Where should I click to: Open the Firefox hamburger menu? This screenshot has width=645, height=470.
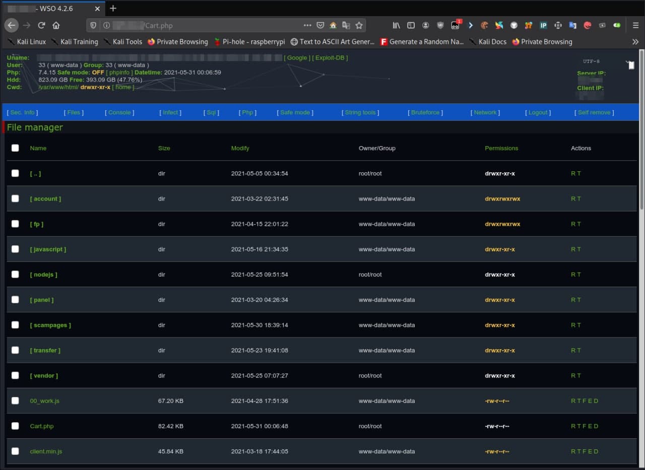(635, 25)
